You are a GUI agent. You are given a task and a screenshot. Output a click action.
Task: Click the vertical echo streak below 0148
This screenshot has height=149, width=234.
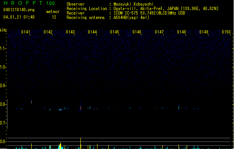point(179,107)
